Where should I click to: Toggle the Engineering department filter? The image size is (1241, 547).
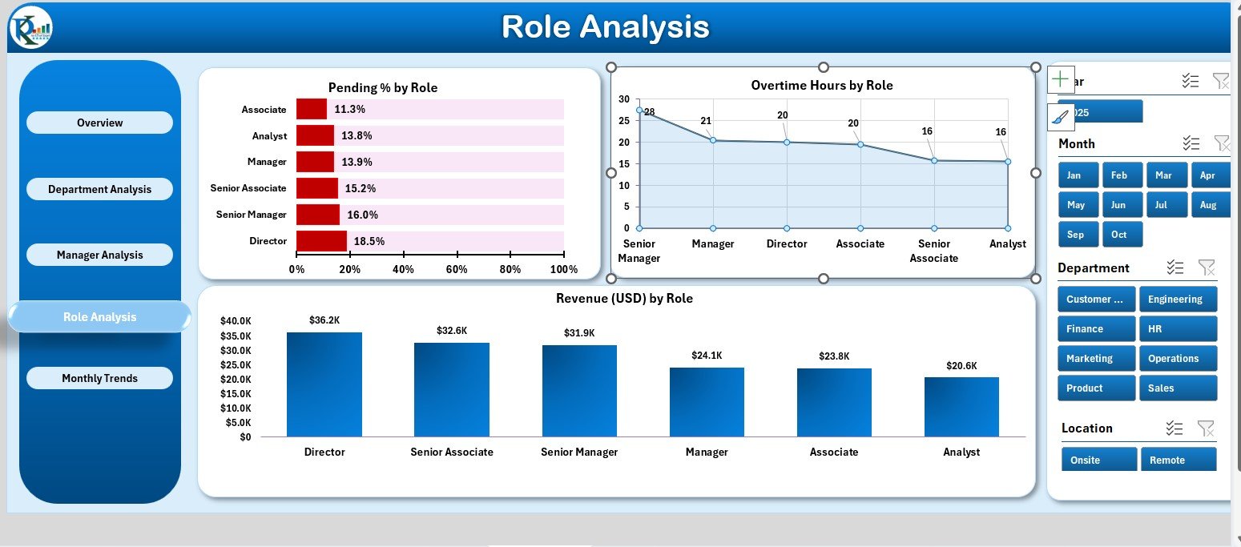(x=1177, y=300)
